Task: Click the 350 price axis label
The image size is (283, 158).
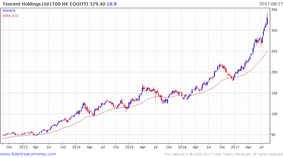Action: tap(274, 9)
